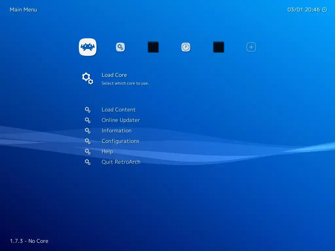This screenshot has height=251, width=335.
Task: Click the gear icon next to Load Content
Action: (88, 110)
